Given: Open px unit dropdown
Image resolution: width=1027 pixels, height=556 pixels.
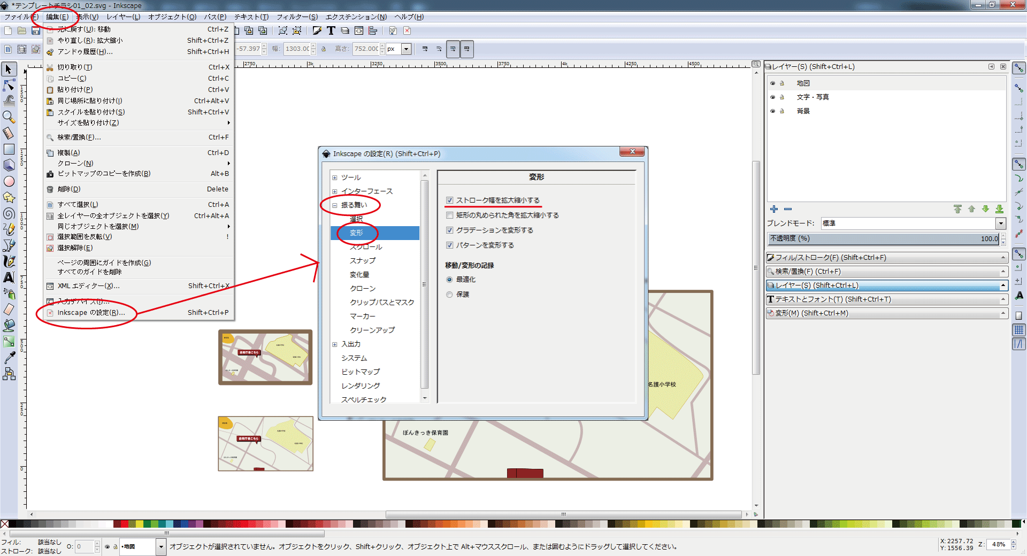Looking at the screenshot, I should tap(406, 49).
